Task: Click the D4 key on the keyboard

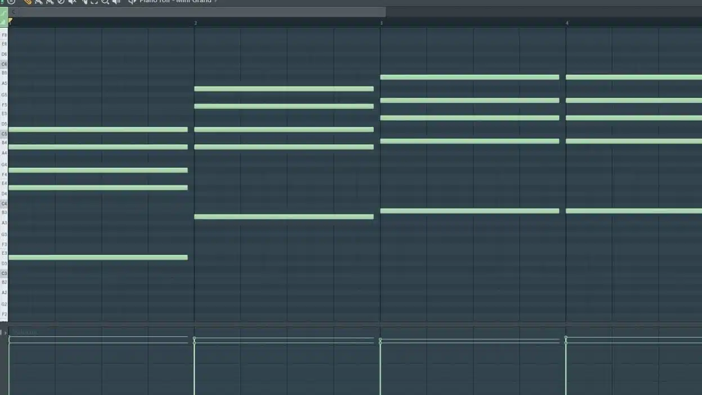Action: tap(4, 194)
